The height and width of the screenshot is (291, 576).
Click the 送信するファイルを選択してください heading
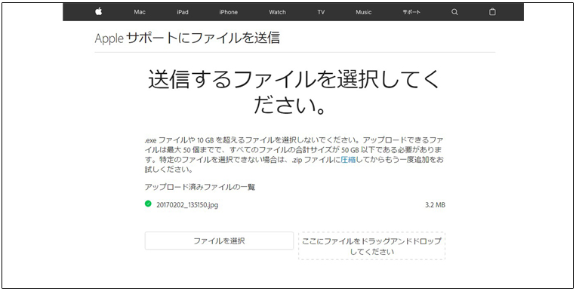click(294, 92)
